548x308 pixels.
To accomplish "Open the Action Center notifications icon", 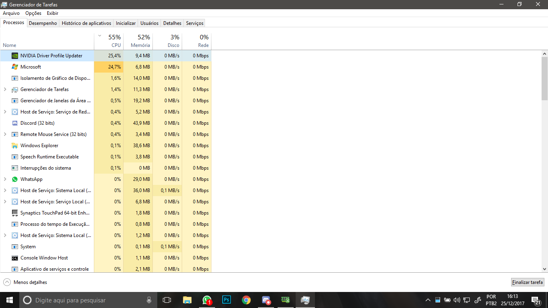I will coord(536,300).
